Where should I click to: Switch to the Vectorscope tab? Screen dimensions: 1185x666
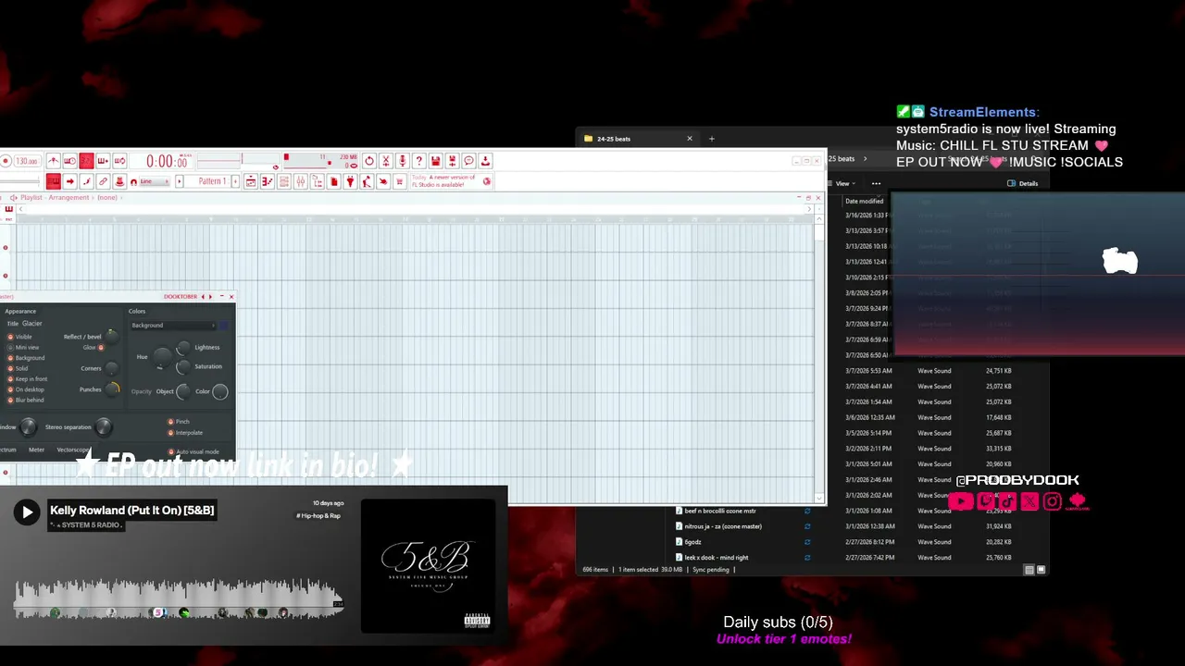(x=73, y=450)
